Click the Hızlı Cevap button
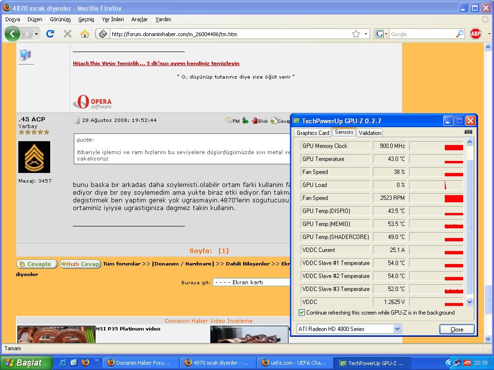 point(81,264)
